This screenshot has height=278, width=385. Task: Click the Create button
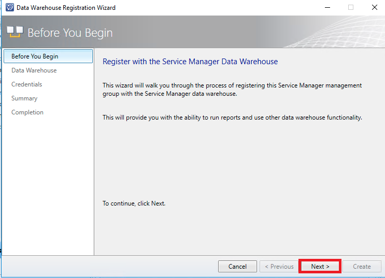362,267
